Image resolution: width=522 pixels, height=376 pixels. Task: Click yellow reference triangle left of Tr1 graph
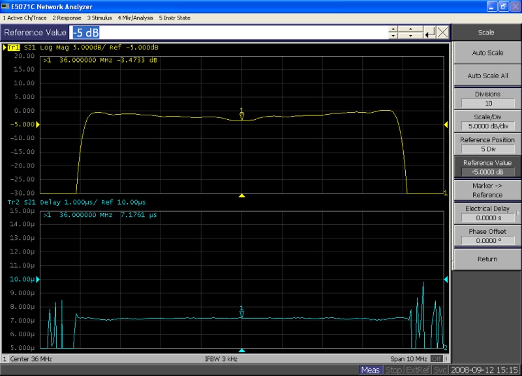coord(38,124)
